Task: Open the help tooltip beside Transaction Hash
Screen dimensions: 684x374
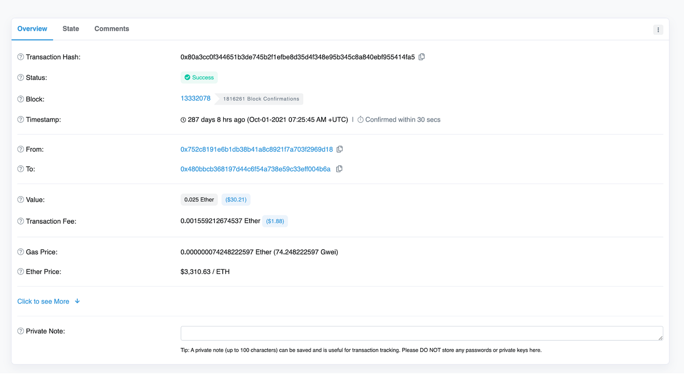Action: click(x=20, y=57)
